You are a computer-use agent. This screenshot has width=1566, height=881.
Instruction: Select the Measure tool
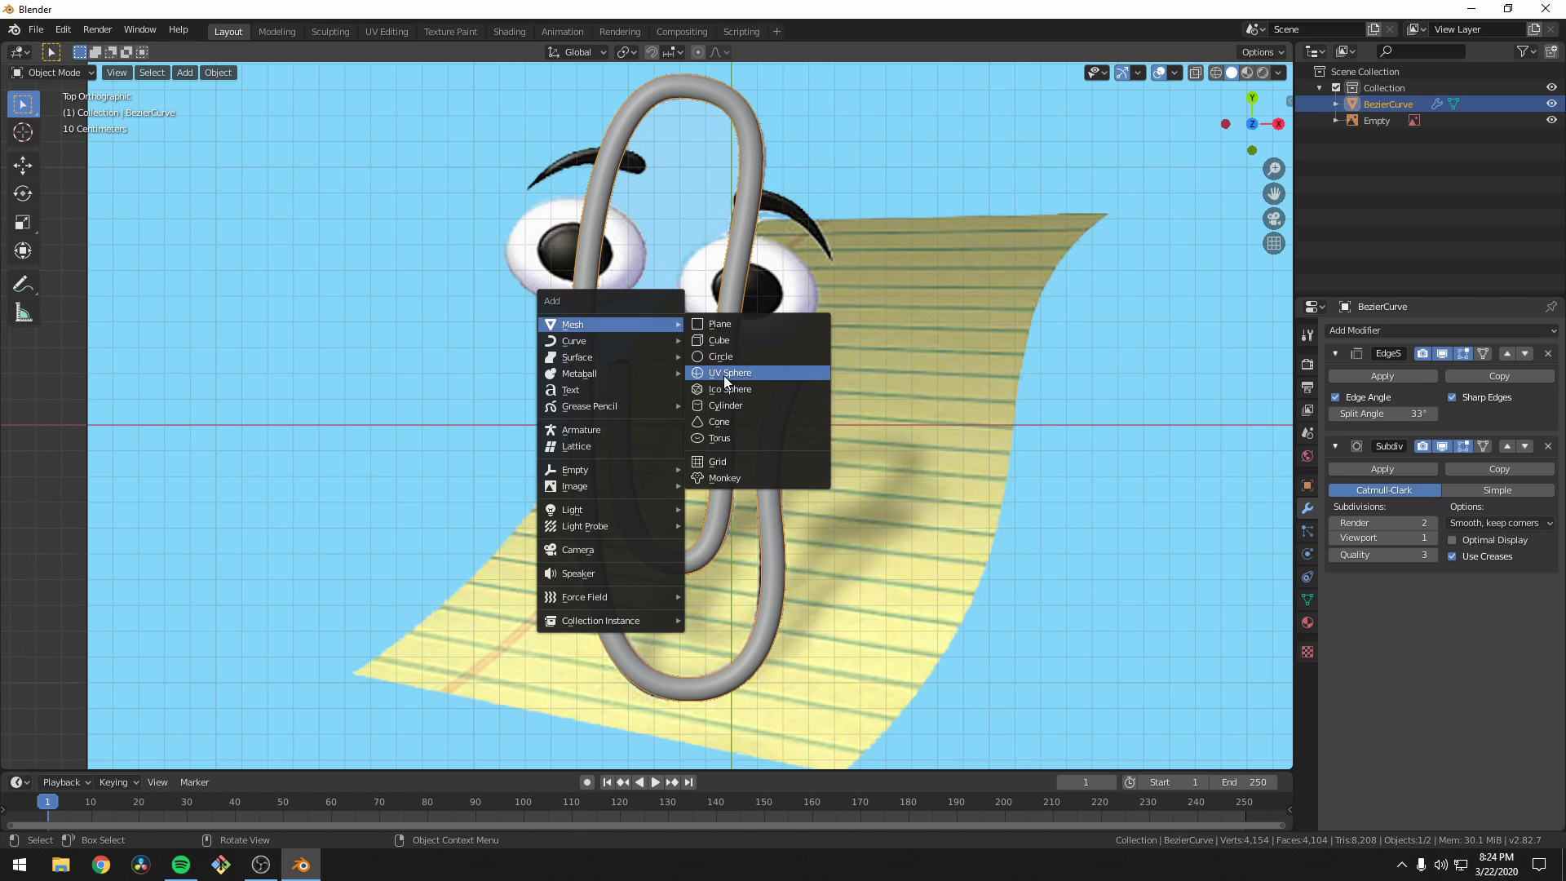tap(22, 312)
